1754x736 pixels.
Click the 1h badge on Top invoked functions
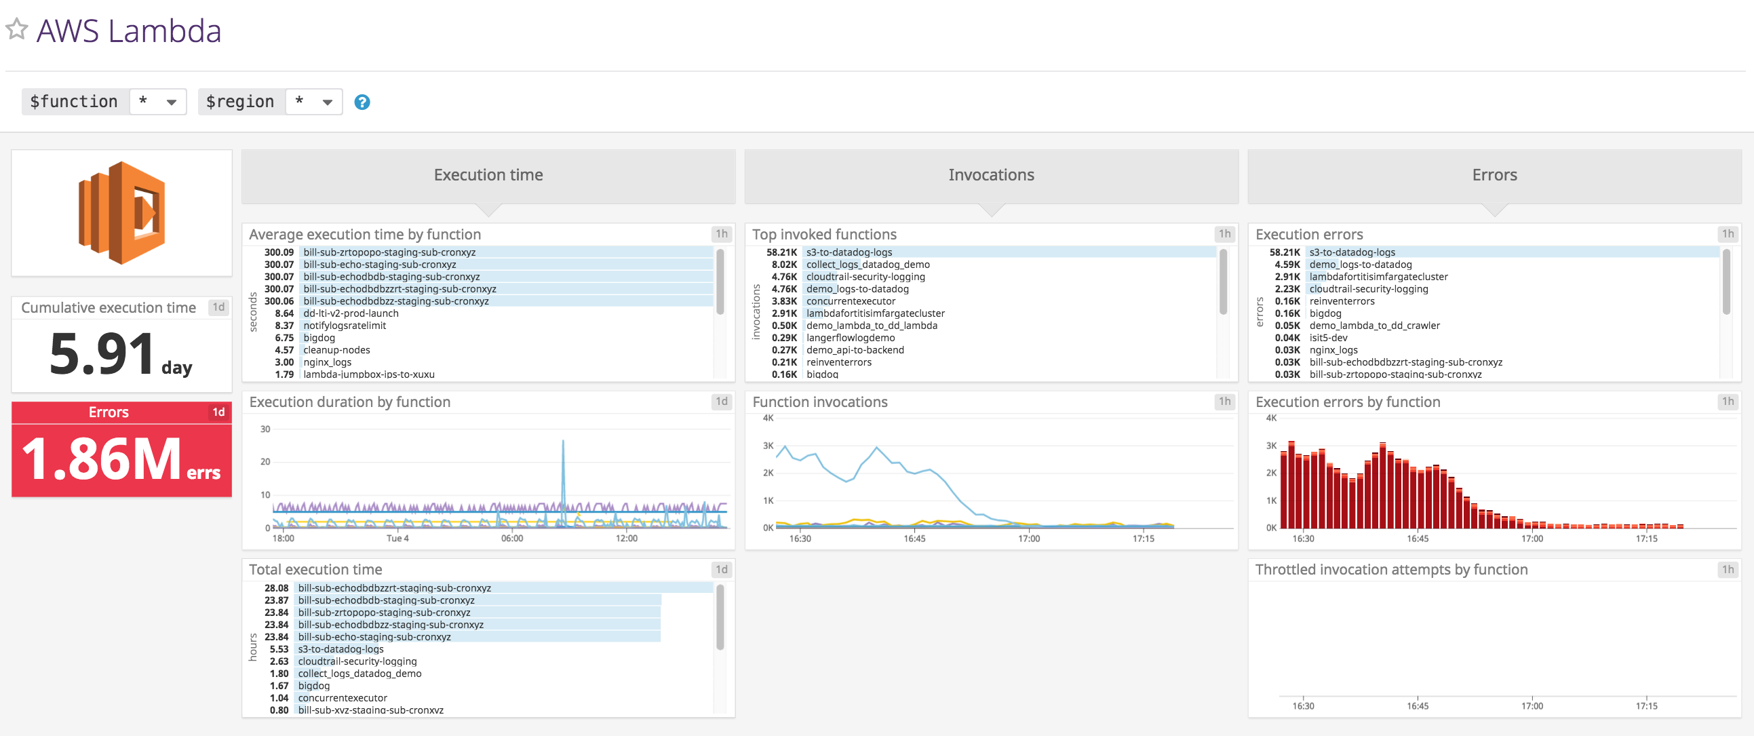[x=1224, y=234]
